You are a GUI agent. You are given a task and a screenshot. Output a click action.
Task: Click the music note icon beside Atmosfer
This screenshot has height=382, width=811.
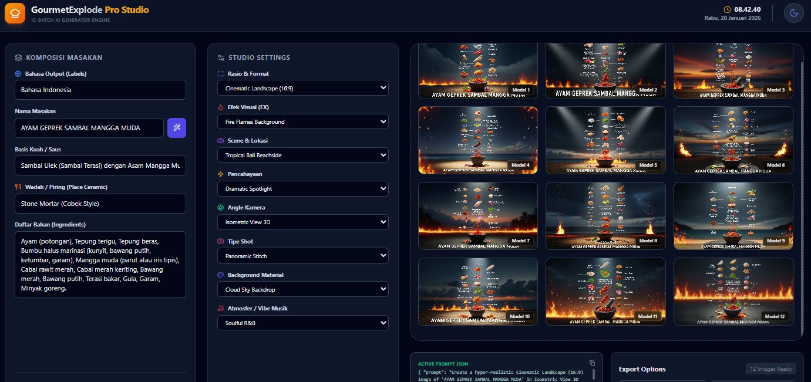[x=221, y=308]
